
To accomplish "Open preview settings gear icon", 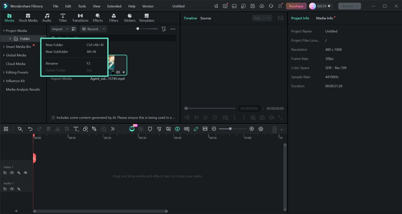I will [x=253, y=117].
